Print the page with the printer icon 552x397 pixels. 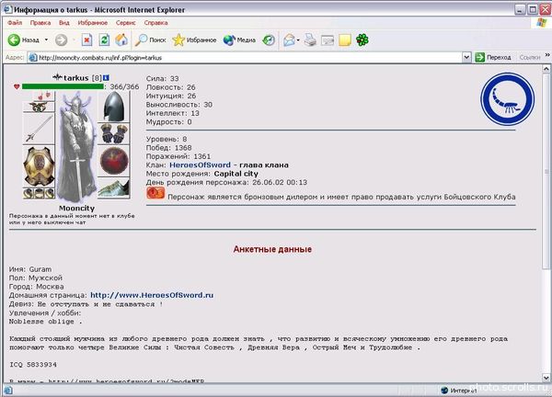pyautogui.click(x=310, y=40)
